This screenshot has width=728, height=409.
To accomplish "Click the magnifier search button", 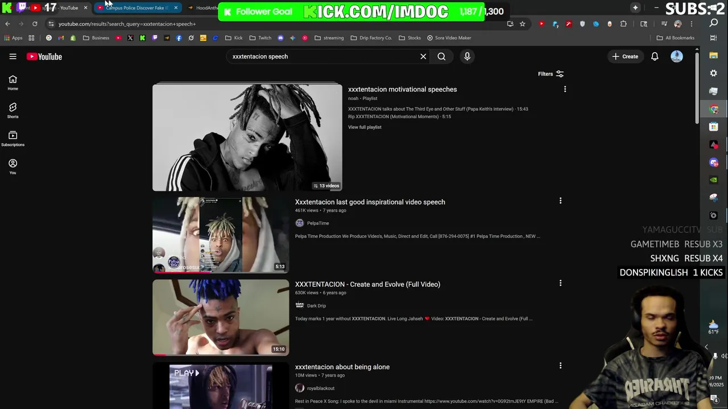I will (x=441, y=56).
